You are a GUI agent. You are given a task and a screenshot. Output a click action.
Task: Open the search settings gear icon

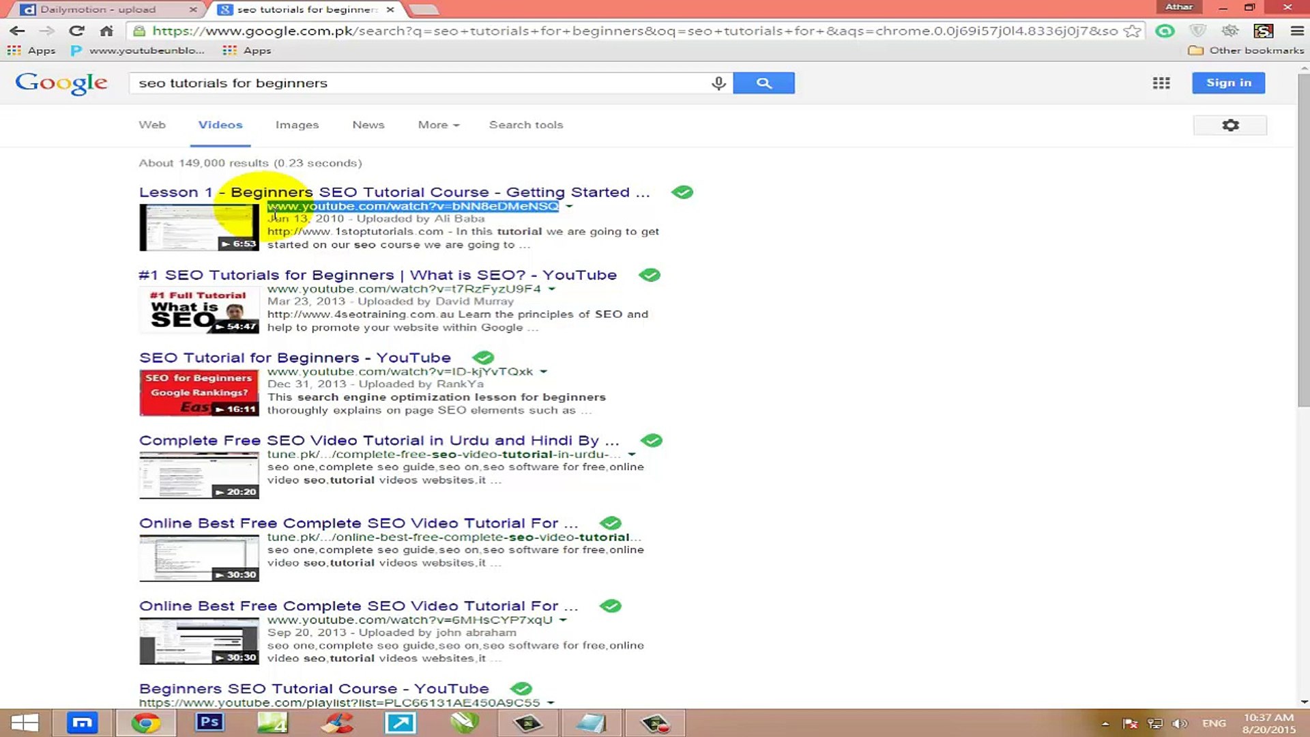click(x=1230, y=126)
